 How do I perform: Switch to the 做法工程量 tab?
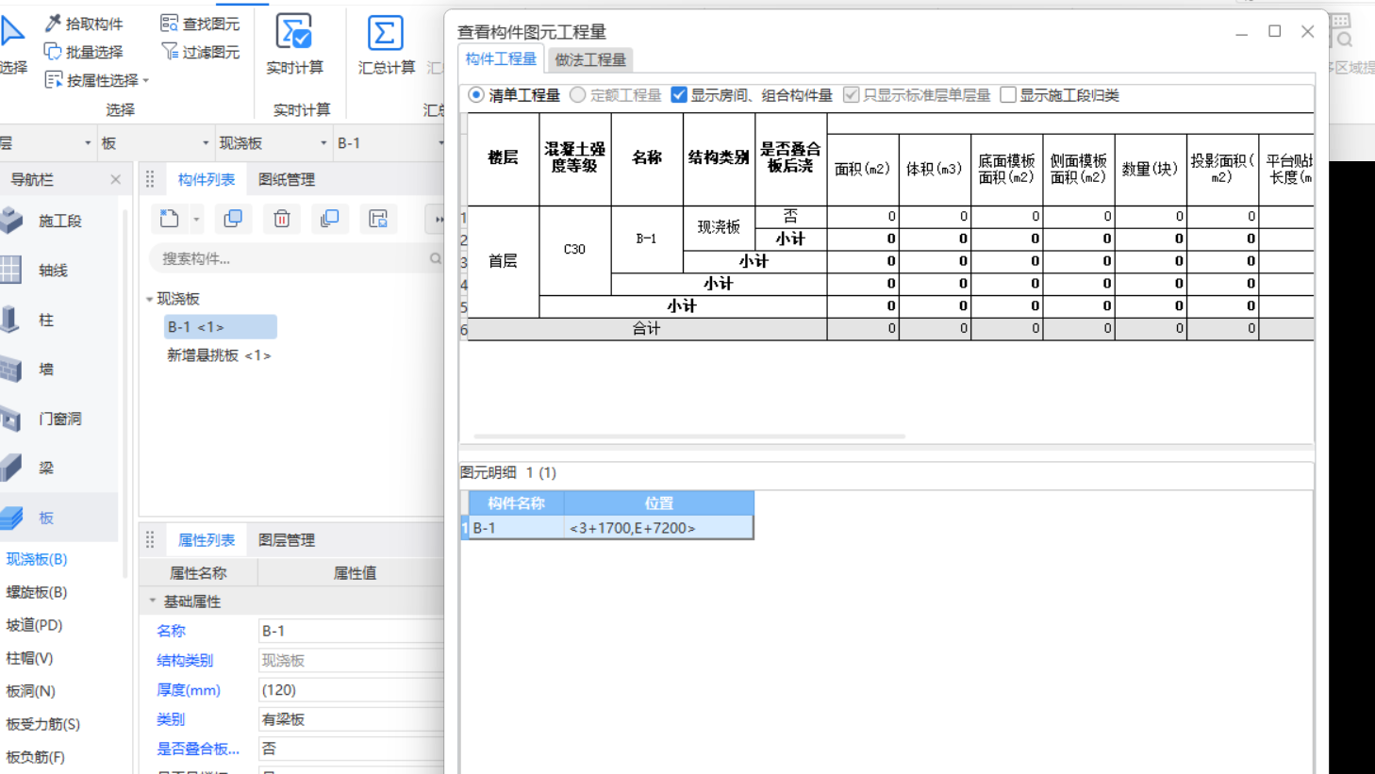pyautogui.click(x=590, y=58)
